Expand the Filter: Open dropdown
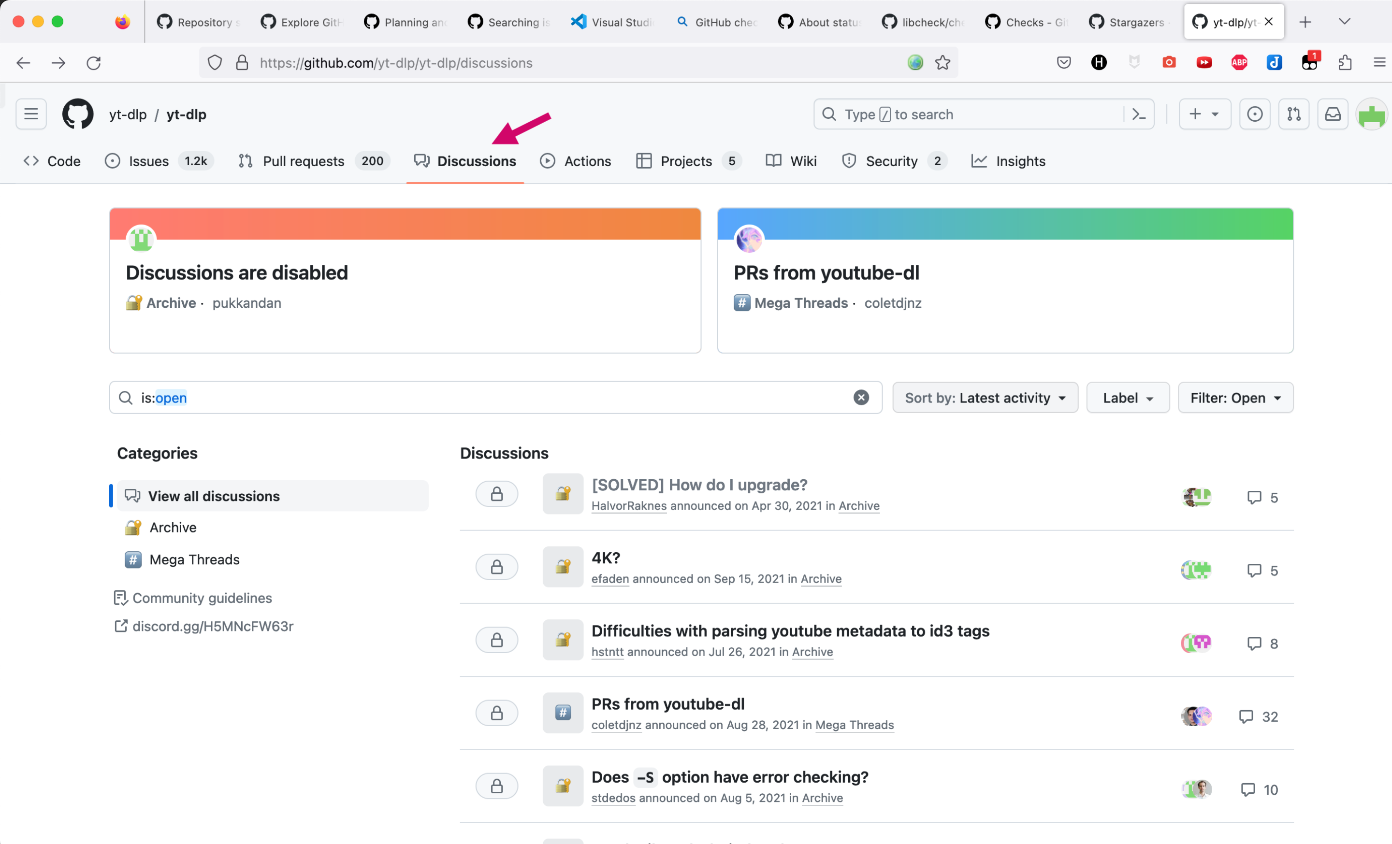Screen dimensions: 1392x844 tap(1235, 398)
